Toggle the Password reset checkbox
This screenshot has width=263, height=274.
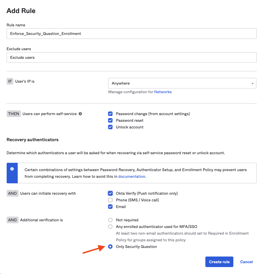pyautogui.click(x=110, y=120)
